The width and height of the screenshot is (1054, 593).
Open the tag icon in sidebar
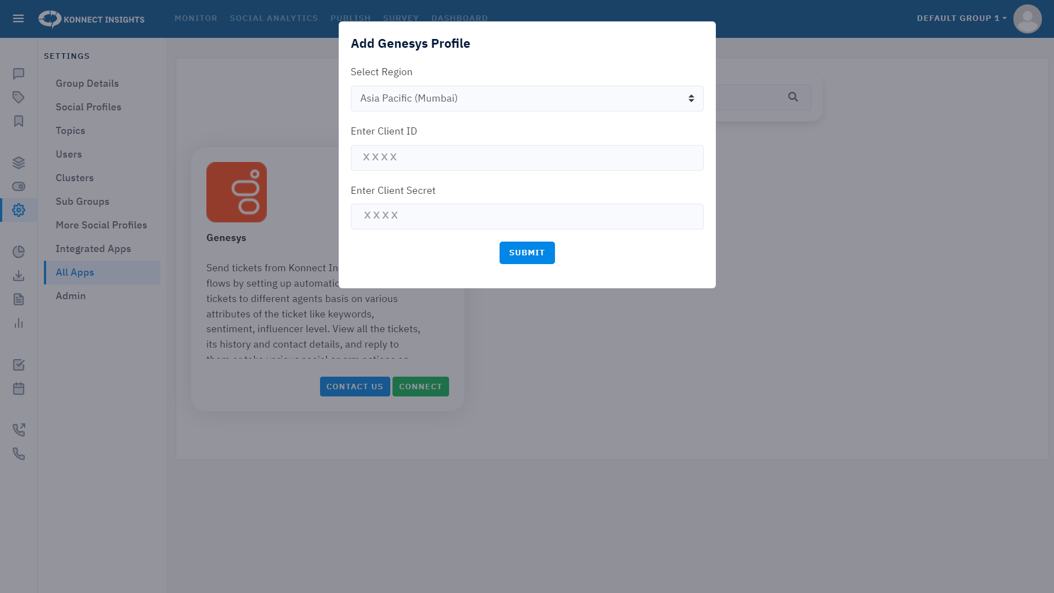tap(19, 97)
